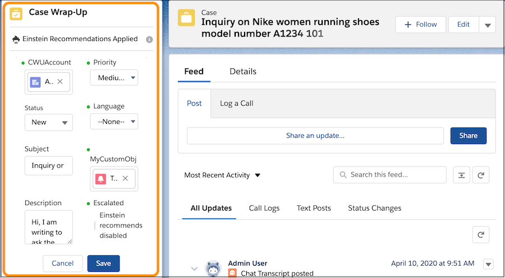Remove the CWUAccount value with X
This screenshot has width=505, height=278.
tap(60, 82)
